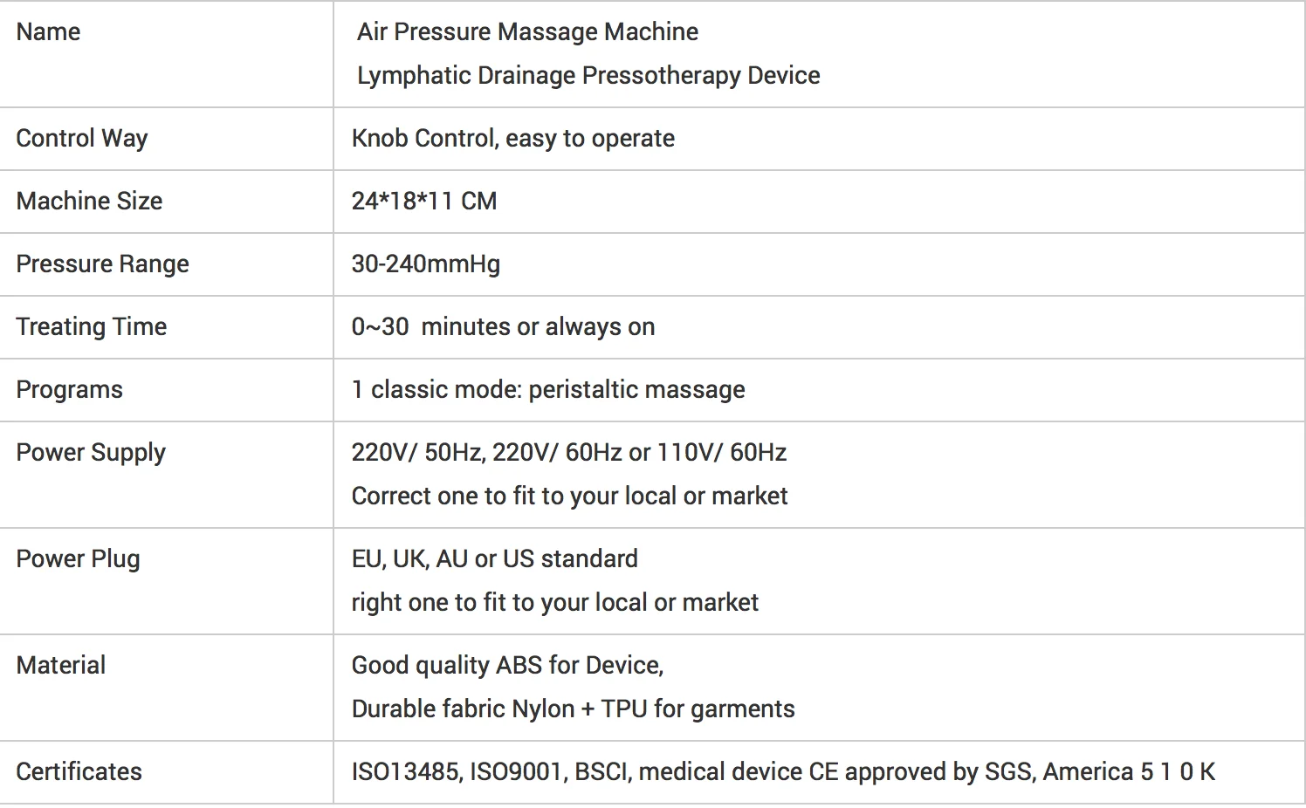Click the Programs row label
This screenshot has height=808, width=1306.
tap(69, 390)
